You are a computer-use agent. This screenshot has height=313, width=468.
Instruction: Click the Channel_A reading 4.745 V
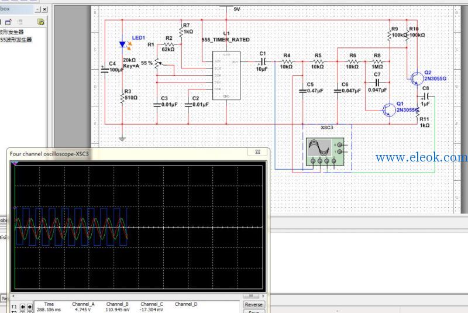(82, 310)
